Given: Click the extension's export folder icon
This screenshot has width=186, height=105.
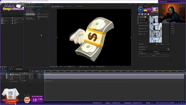Looking at the screenshot, I should click(x=145, y=14).
